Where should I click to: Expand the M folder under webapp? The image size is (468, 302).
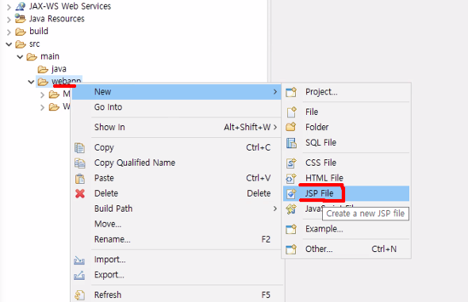coord(42,95)
